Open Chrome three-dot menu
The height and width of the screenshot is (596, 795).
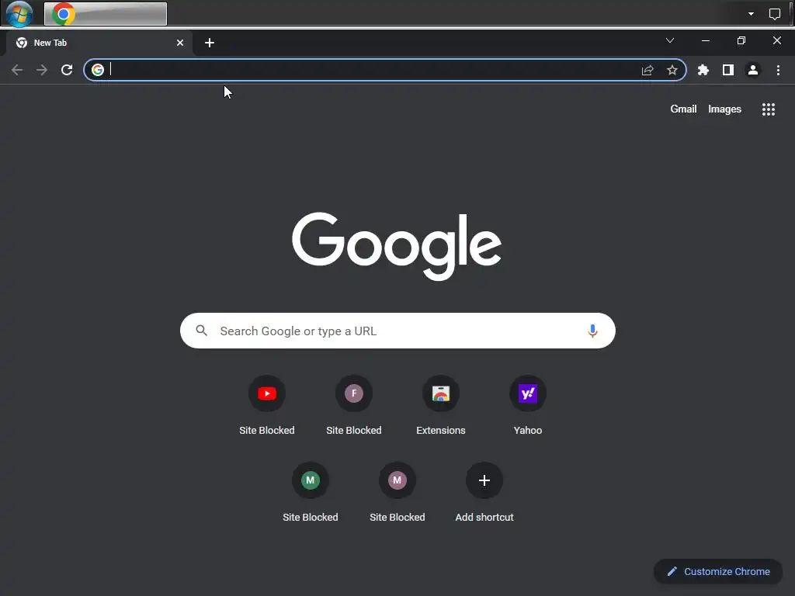click(x=778, y=70)
